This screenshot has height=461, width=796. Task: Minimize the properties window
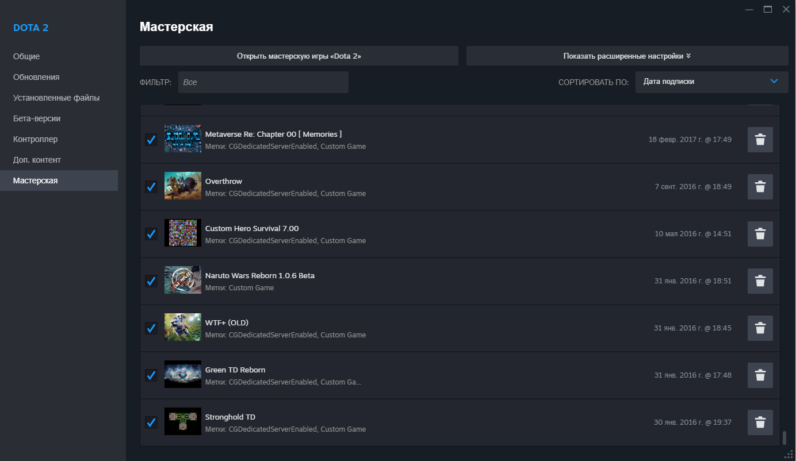[749, 9]
